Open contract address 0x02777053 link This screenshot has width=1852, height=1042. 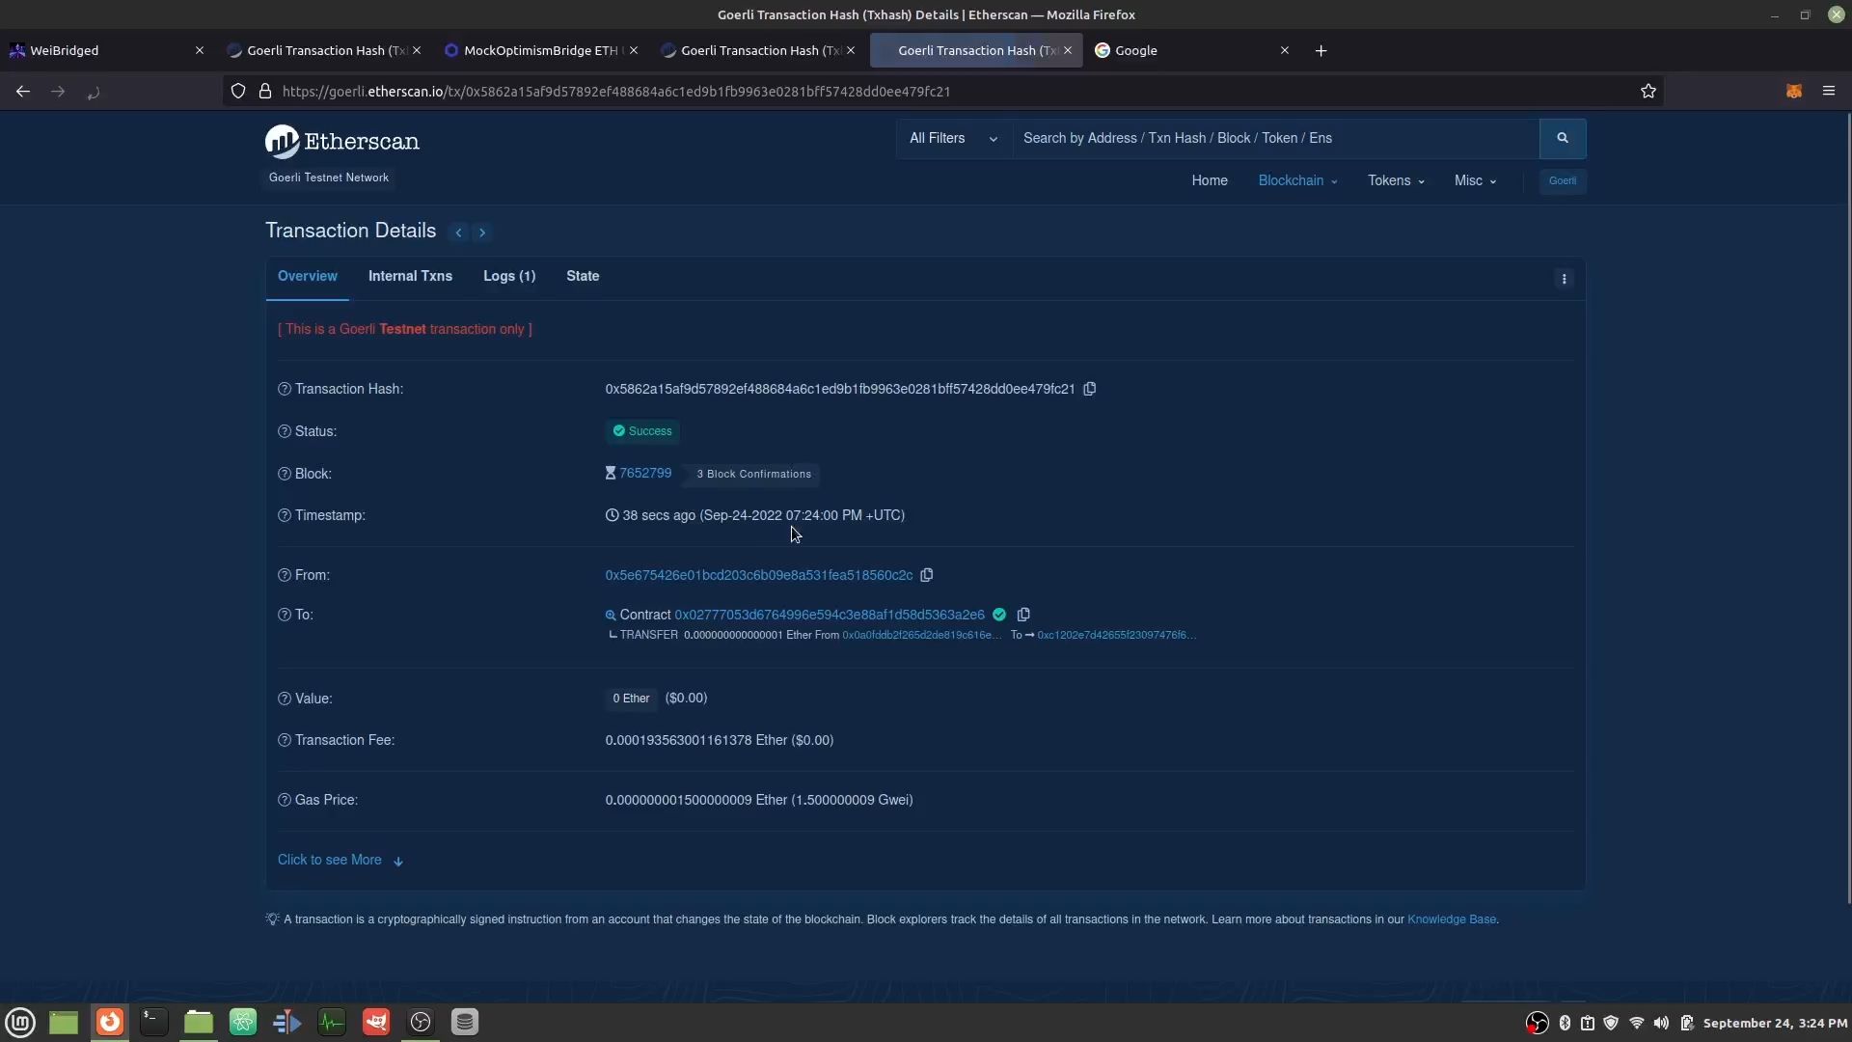(x=830, y=615)
